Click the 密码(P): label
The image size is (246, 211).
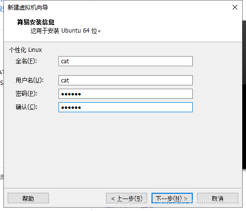tap(26, 94)
